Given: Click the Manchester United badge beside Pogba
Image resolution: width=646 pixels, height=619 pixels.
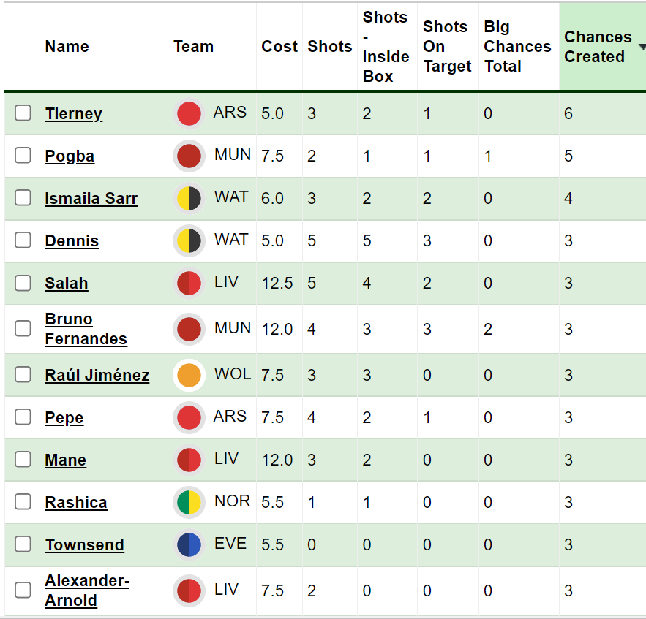Looking at the screenshot, I should (x=189, y=156).
